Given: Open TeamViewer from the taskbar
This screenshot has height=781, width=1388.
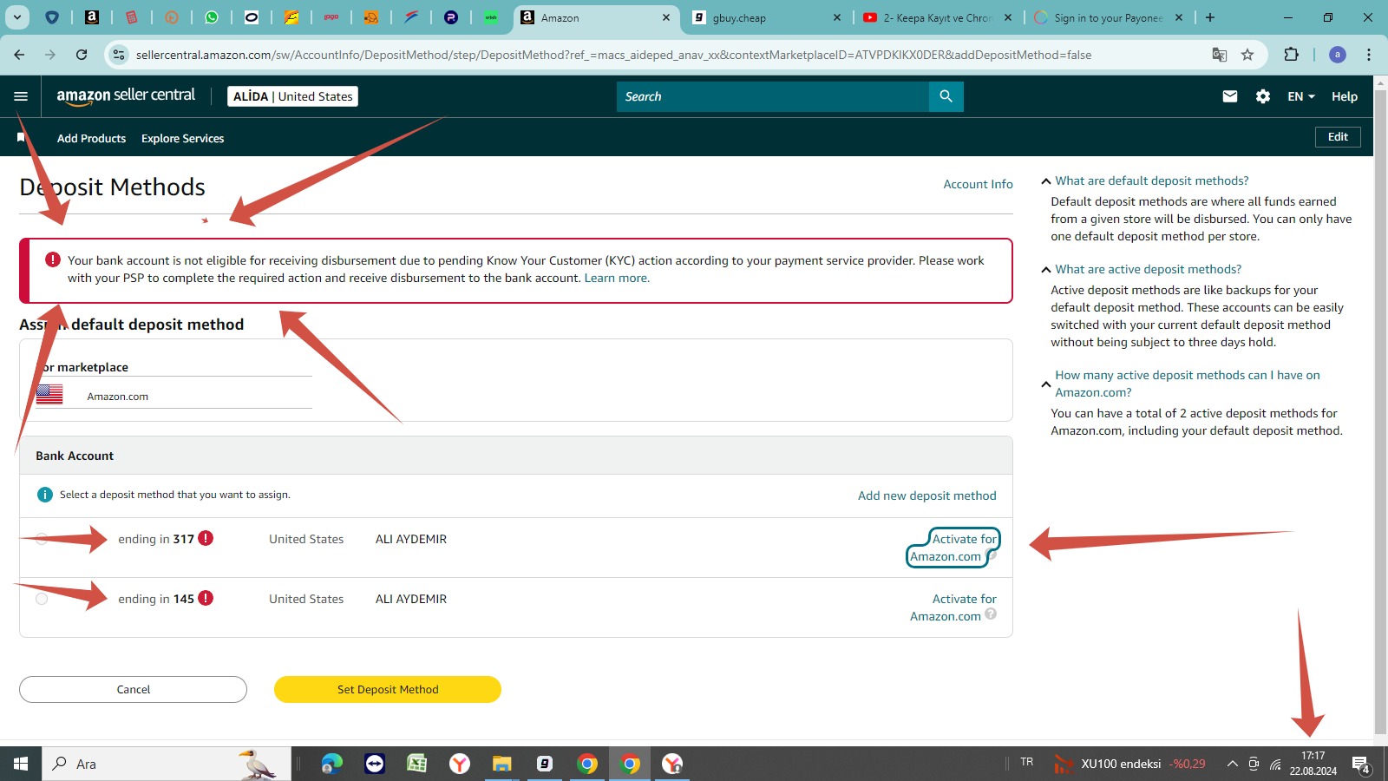Looking at the screenshot, I should click(x=375, y=764).
